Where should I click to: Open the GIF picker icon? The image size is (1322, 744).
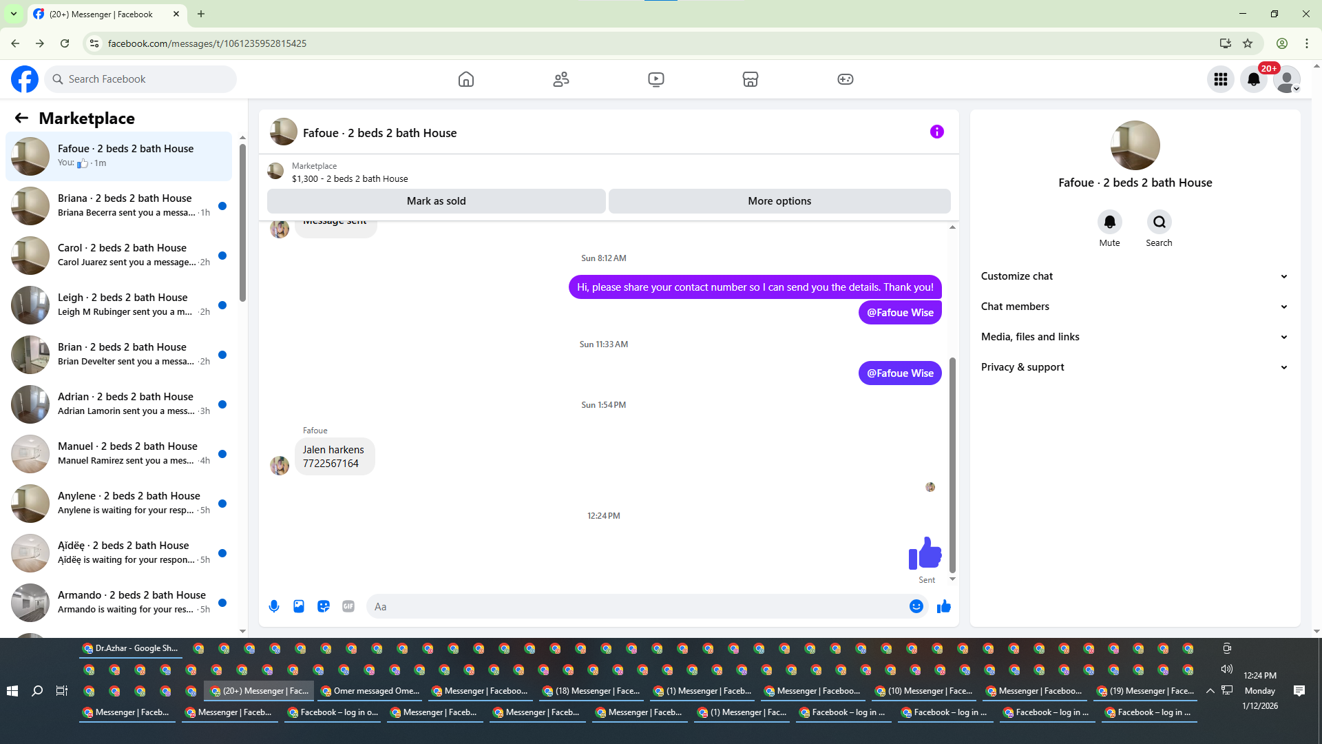(348, 606)
